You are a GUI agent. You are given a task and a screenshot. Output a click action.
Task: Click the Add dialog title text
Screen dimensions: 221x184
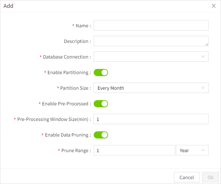(x=8, y=6)
